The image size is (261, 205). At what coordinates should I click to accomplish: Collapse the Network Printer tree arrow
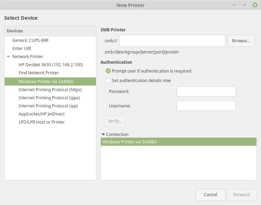click(8, 57)
